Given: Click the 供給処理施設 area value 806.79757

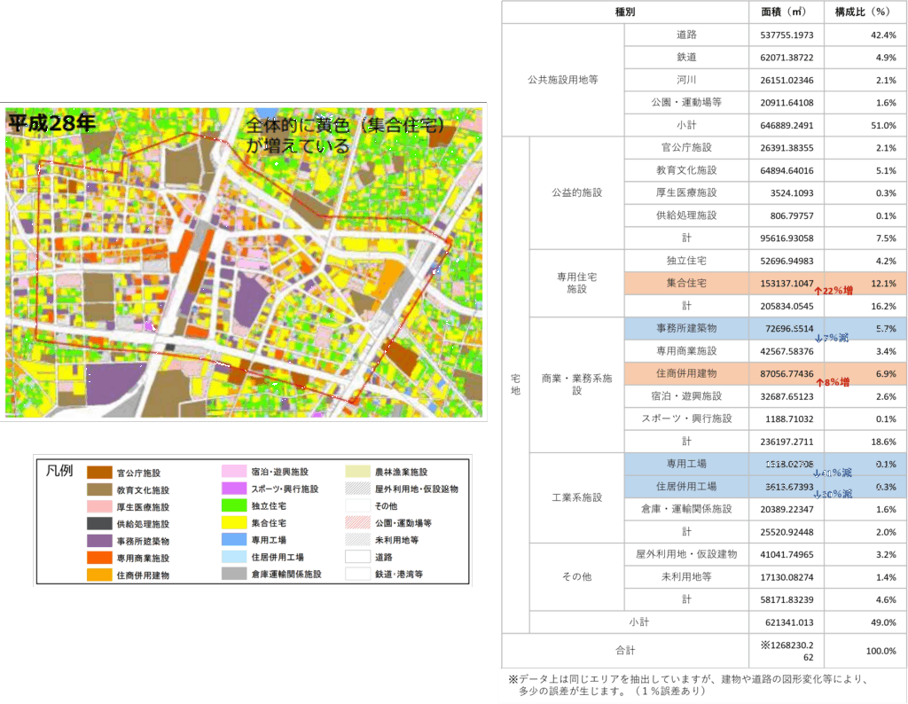Looking at the screenshot, I should (792, 215).
